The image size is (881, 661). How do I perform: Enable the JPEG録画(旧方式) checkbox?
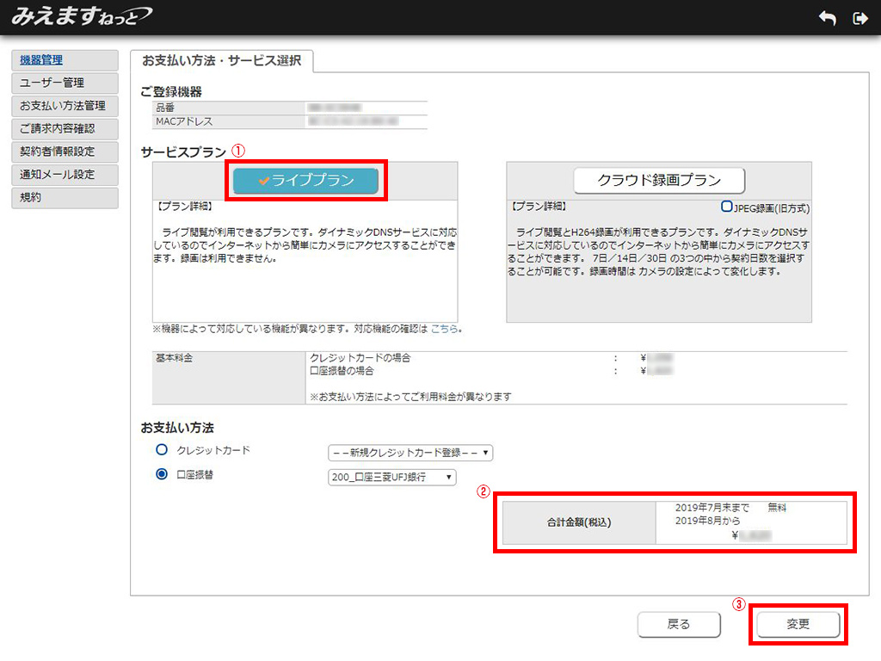[727, 207]
